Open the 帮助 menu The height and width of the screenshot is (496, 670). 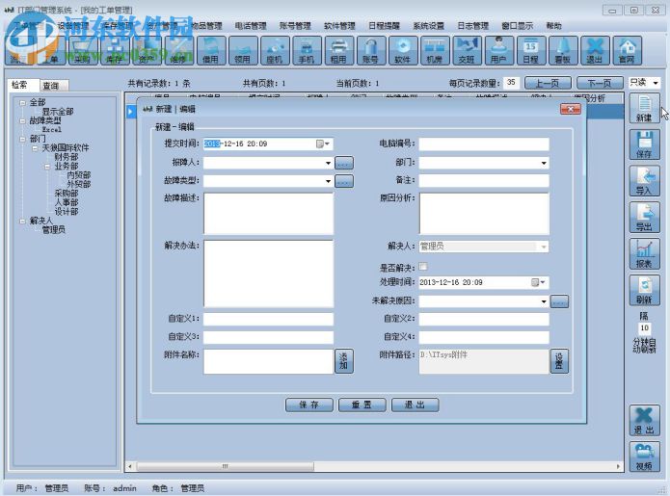tap(553, 26)
